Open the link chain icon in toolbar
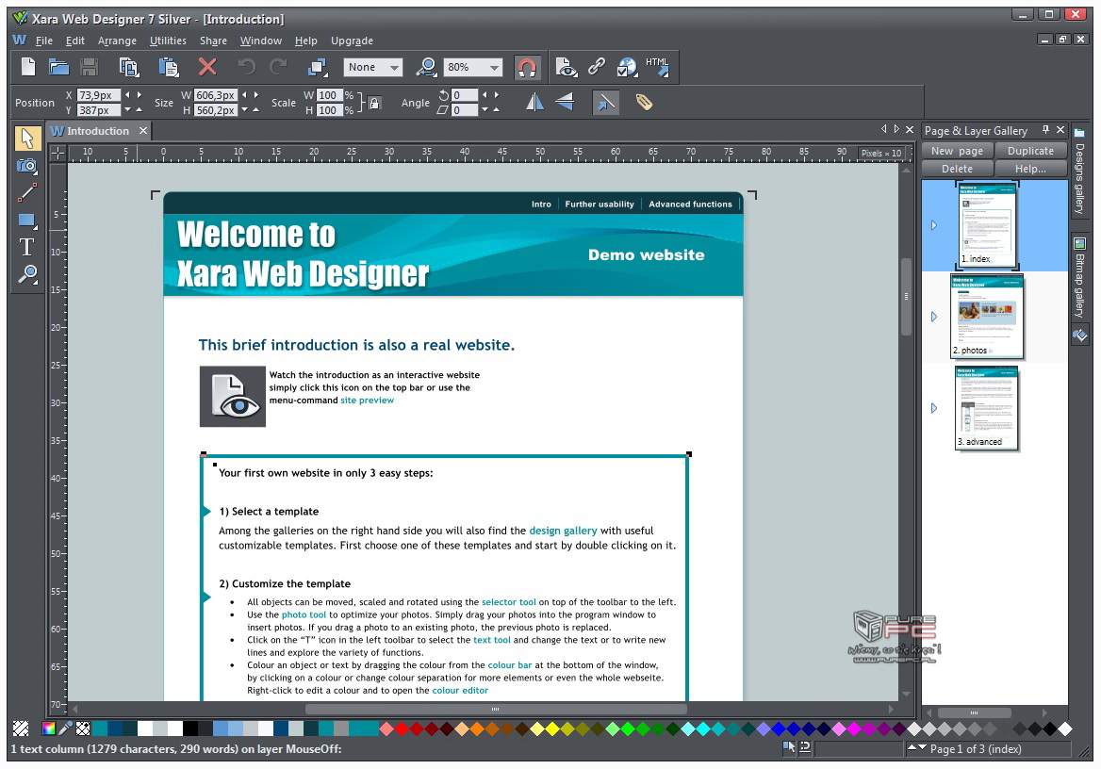The height and width of the screenshot is (769, 1101). coord(597,67)
